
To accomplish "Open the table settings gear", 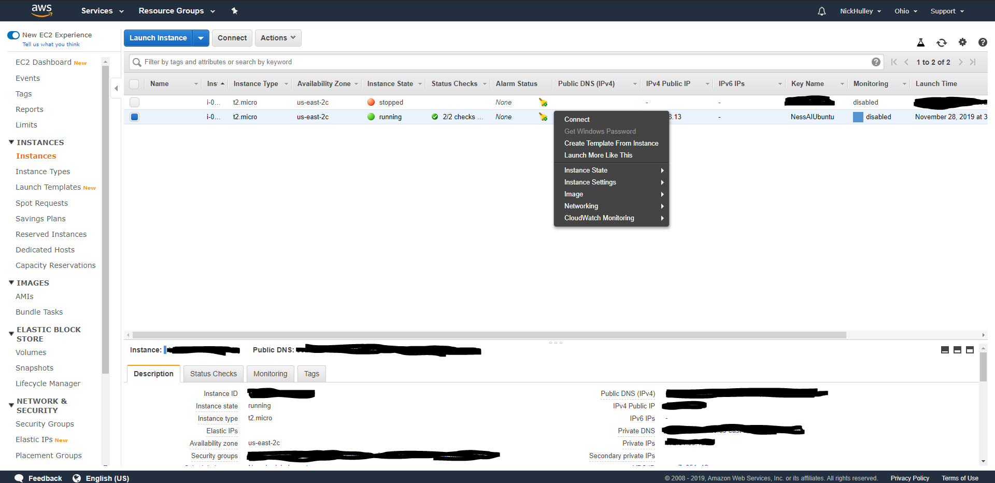I will [962, 42].
